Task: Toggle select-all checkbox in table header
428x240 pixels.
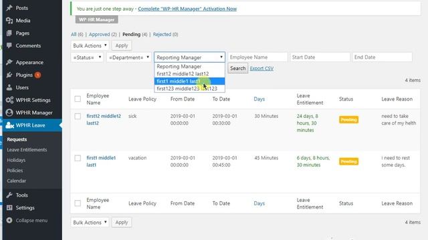Action: (78, 99)
